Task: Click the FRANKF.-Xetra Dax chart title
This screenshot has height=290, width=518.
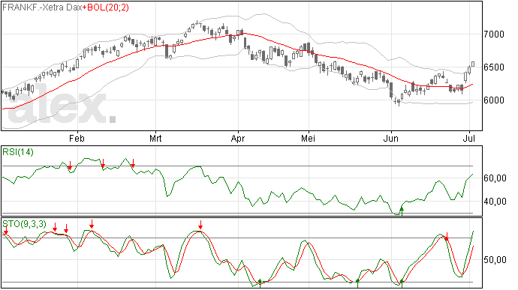Action: 42,7
